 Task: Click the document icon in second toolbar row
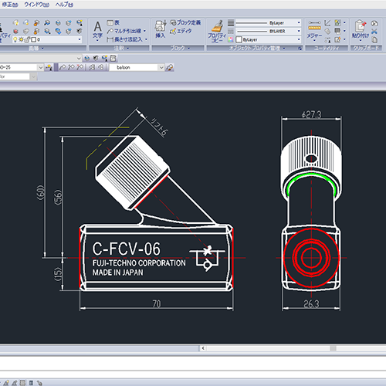coord(113,59)
